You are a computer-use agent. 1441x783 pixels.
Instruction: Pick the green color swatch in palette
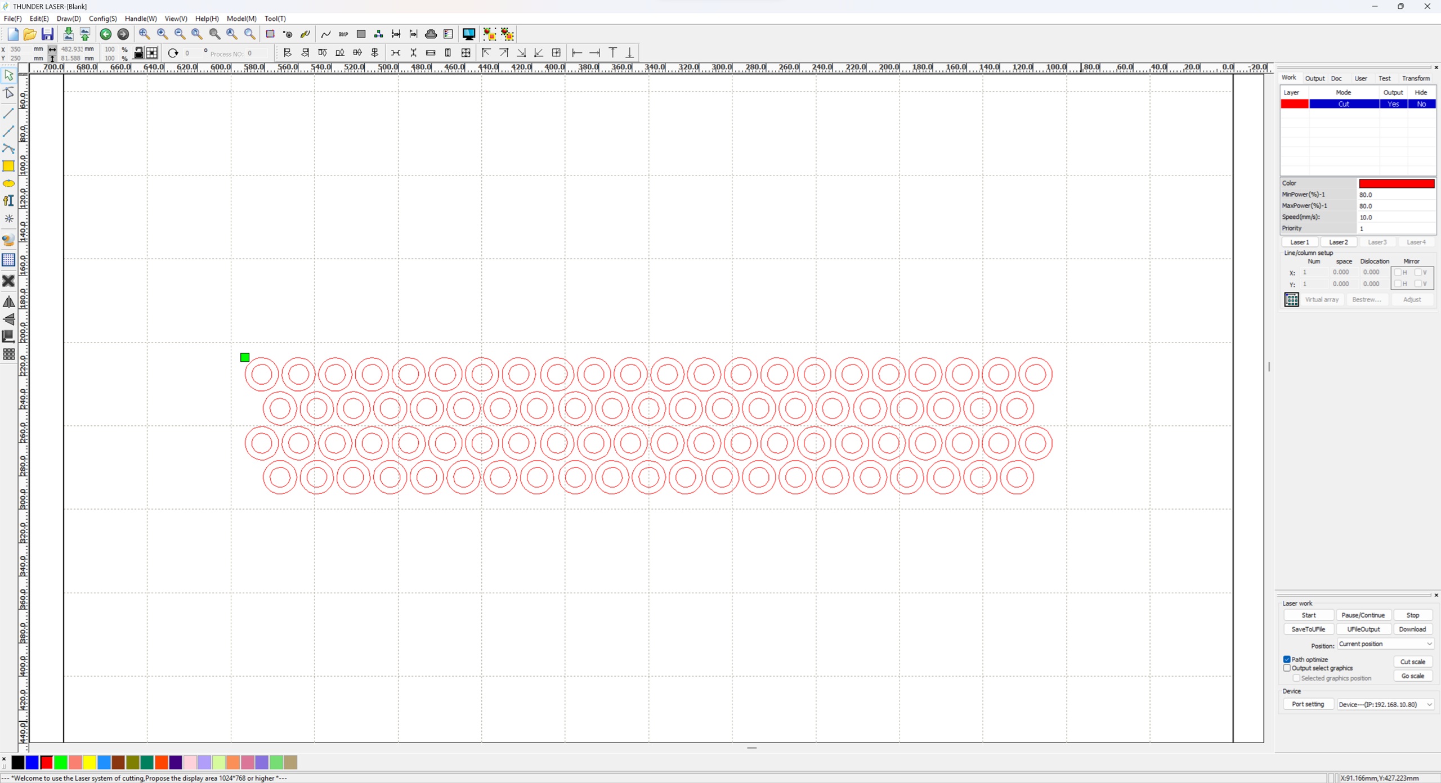point(61,763)
